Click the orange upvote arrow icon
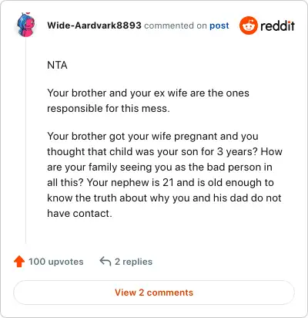 click(x=19, y=262)
